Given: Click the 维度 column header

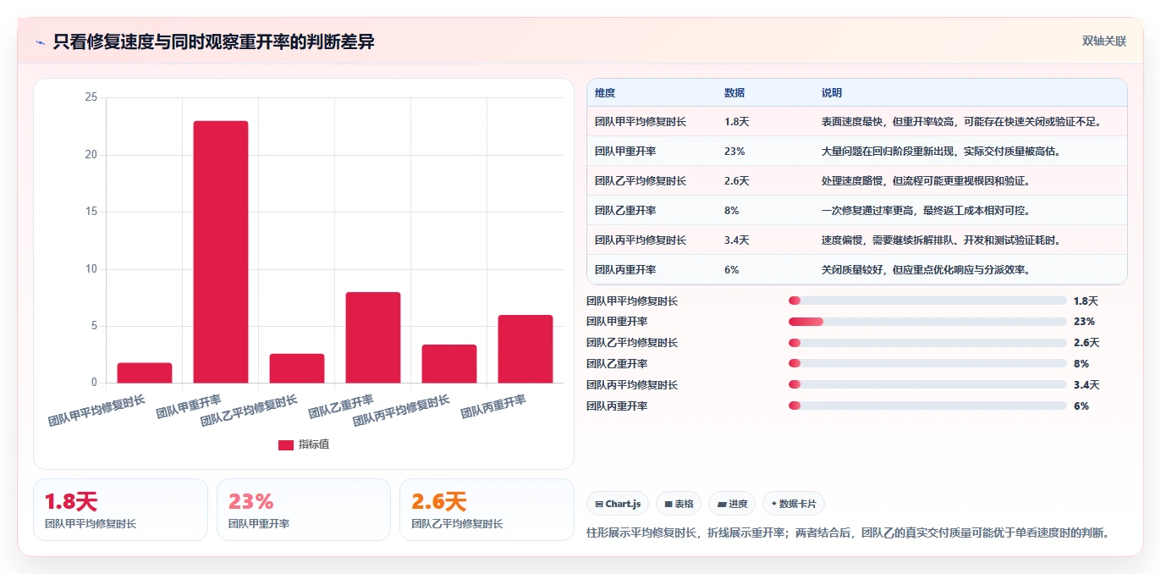Looking at the screenshot, I should (605, 93).
